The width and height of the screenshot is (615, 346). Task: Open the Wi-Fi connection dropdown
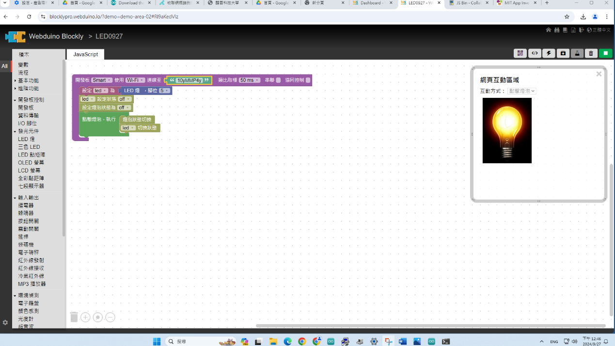pyautogui.click(x=135, y=80)
